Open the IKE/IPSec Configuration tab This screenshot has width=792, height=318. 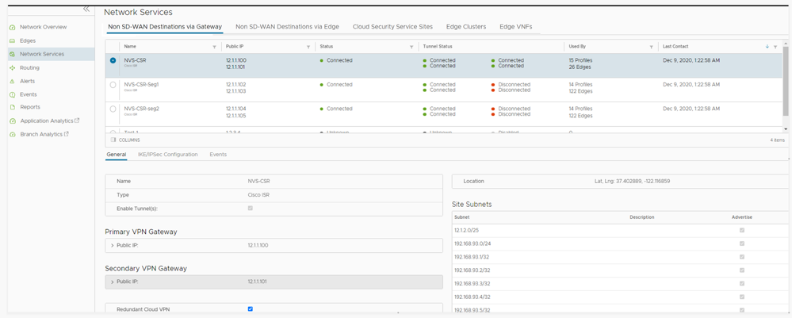click(167, 155)
